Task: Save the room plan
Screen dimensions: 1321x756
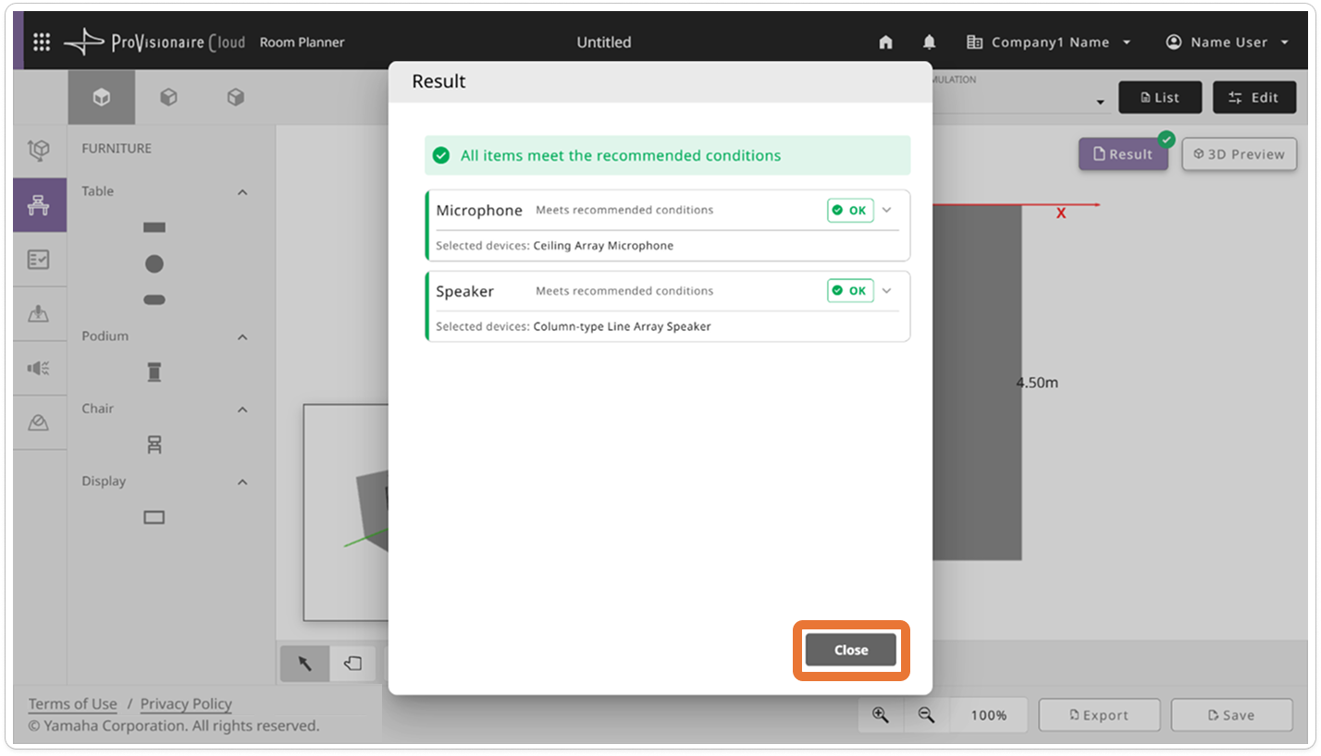Action: point(1231,715)
